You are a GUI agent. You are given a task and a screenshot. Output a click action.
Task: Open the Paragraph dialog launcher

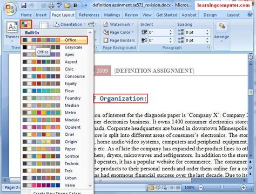pyautogui.click(x=209, y=47)
